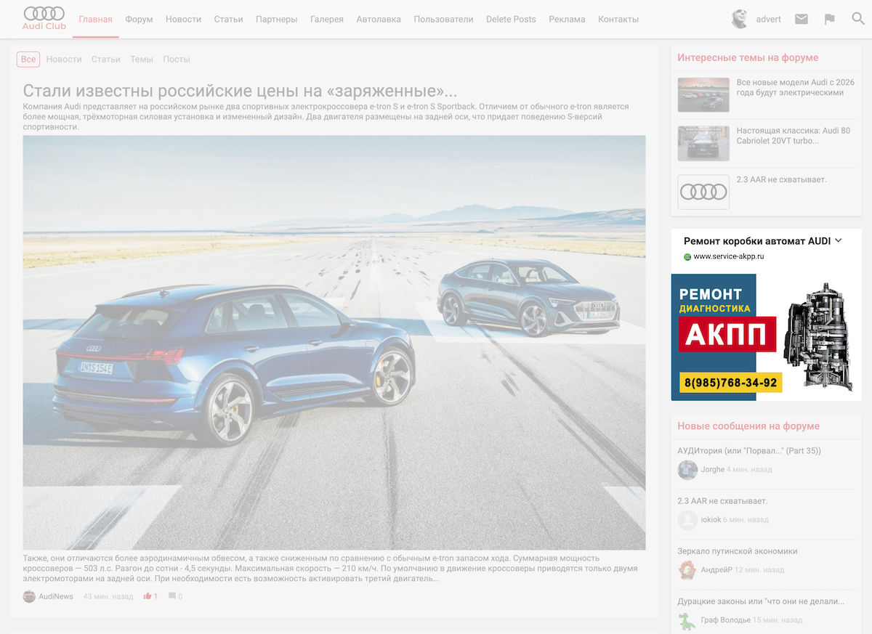Click thumbnail of Audi 80 Cabriolet topic
Screen dimensions: 872x634
(x=703, y=143)
